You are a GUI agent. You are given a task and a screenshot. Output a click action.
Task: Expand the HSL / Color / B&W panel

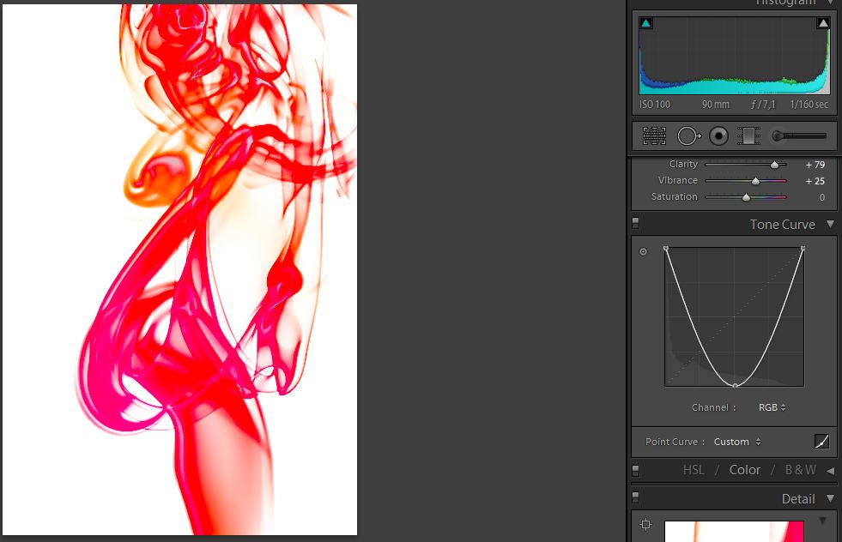click(x=831, y=471)
